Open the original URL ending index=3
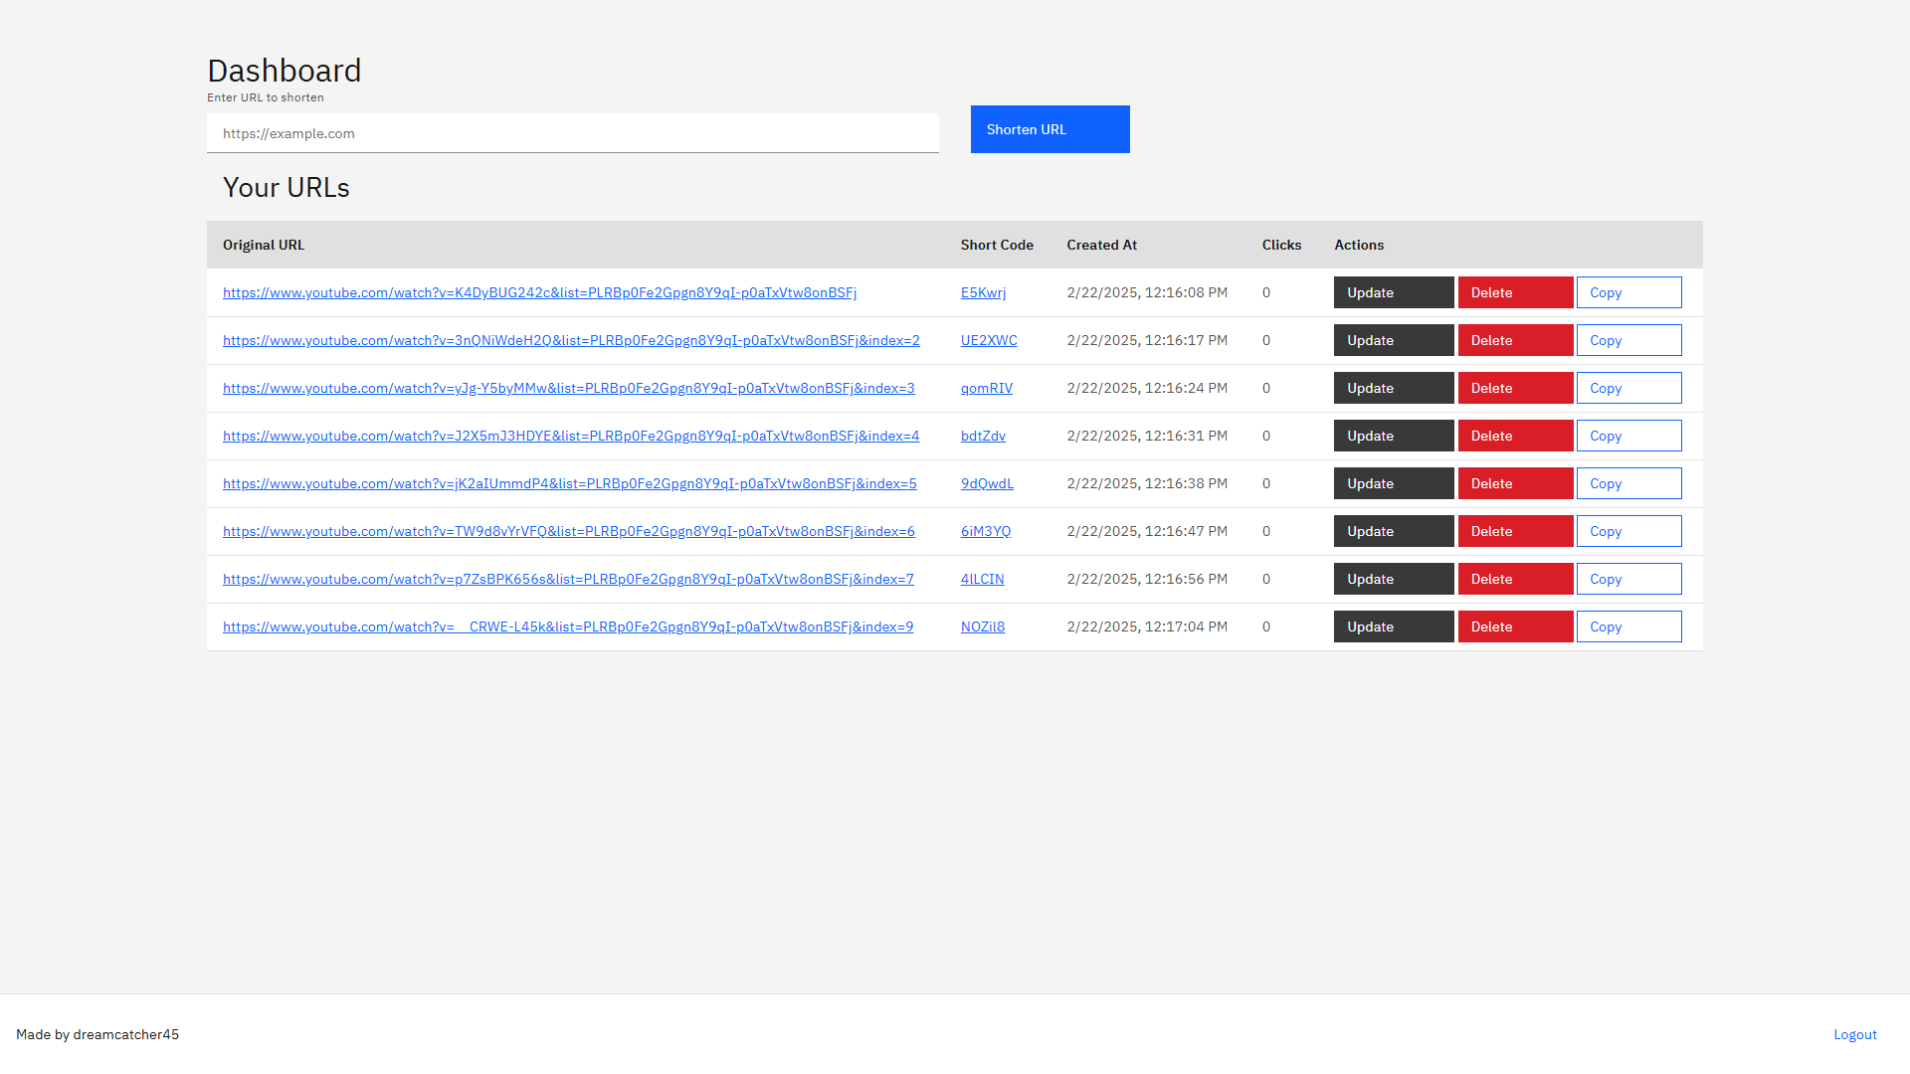1910x1074 pixels. click(569, 388)
